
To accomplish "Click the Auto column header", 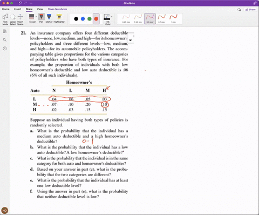I will tap(35, 91).
